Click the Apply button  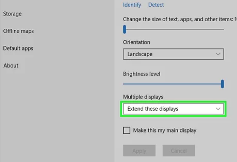(139, 151)
